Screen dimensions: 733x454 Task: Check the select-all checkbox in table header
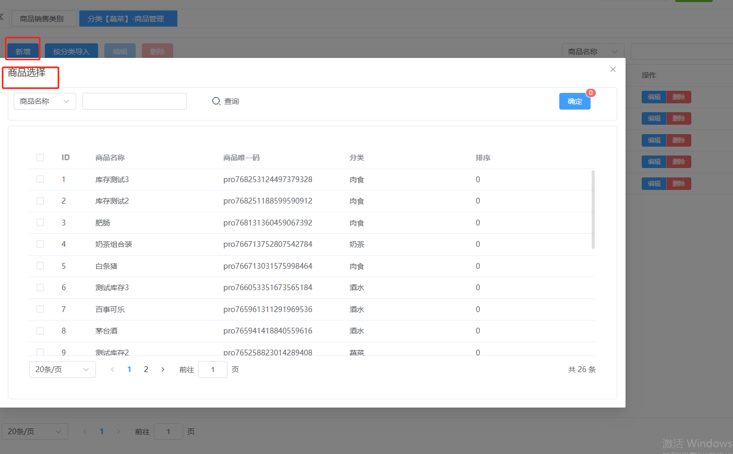pos(40,158)
